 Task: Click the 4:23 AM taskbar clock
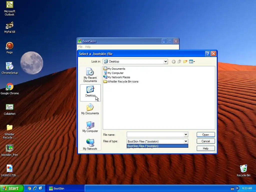click(247, 188)
